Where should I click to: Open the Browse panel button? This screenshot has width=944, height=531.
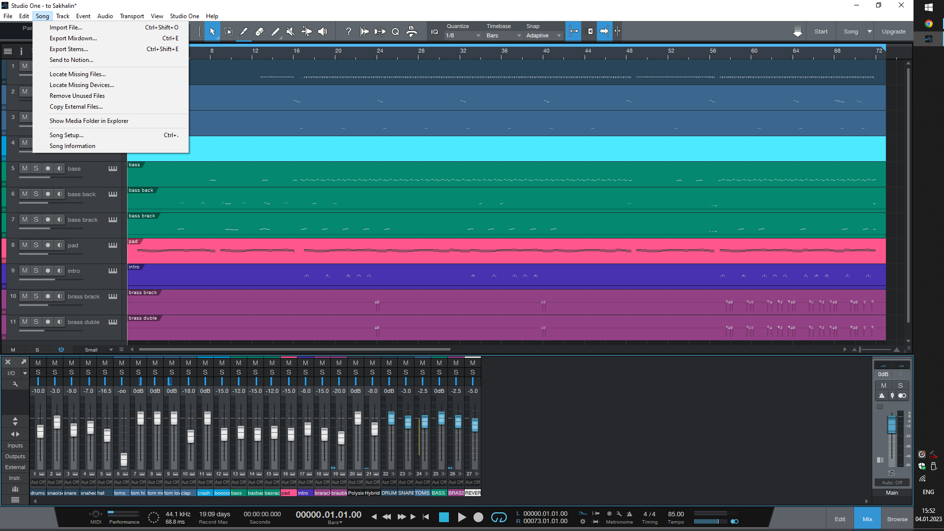pyautogui.click(x=897, y=519)
